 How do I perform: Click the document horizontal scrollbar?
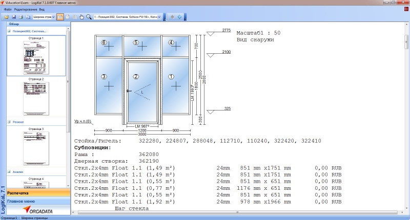[x=237, y=212]
